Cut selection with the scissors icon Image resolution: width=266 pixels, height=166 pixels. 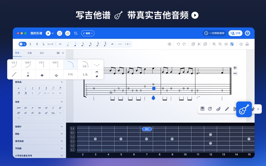[x=199, y=44]
